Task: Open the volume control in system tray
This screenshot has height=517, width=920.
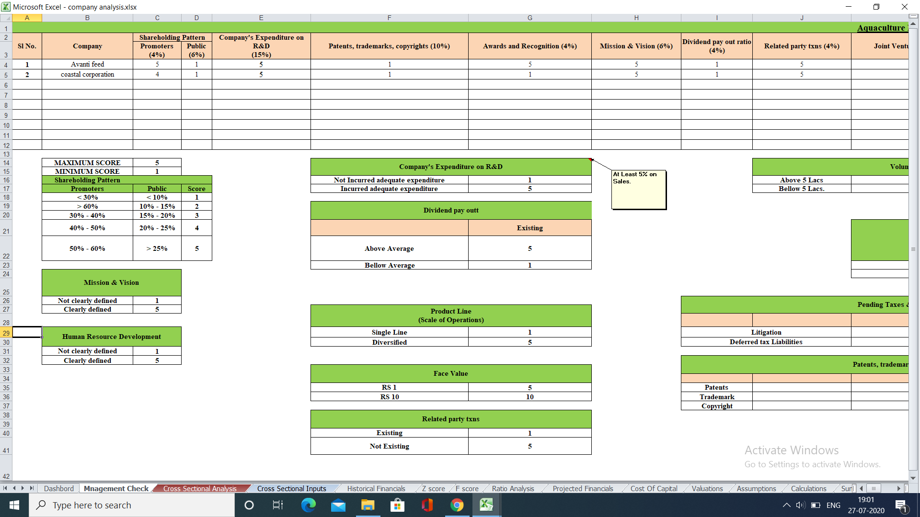Action: tap(801, 505)
